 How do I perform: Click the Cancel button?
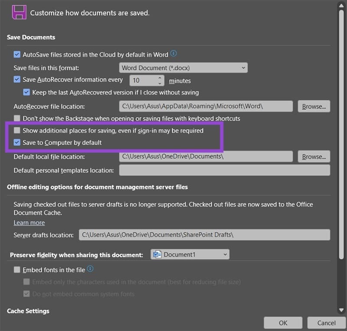tap(327, 323)
